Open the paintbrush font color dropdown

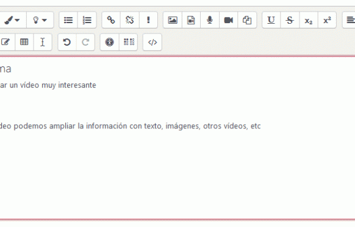click(x=12, y=20)
